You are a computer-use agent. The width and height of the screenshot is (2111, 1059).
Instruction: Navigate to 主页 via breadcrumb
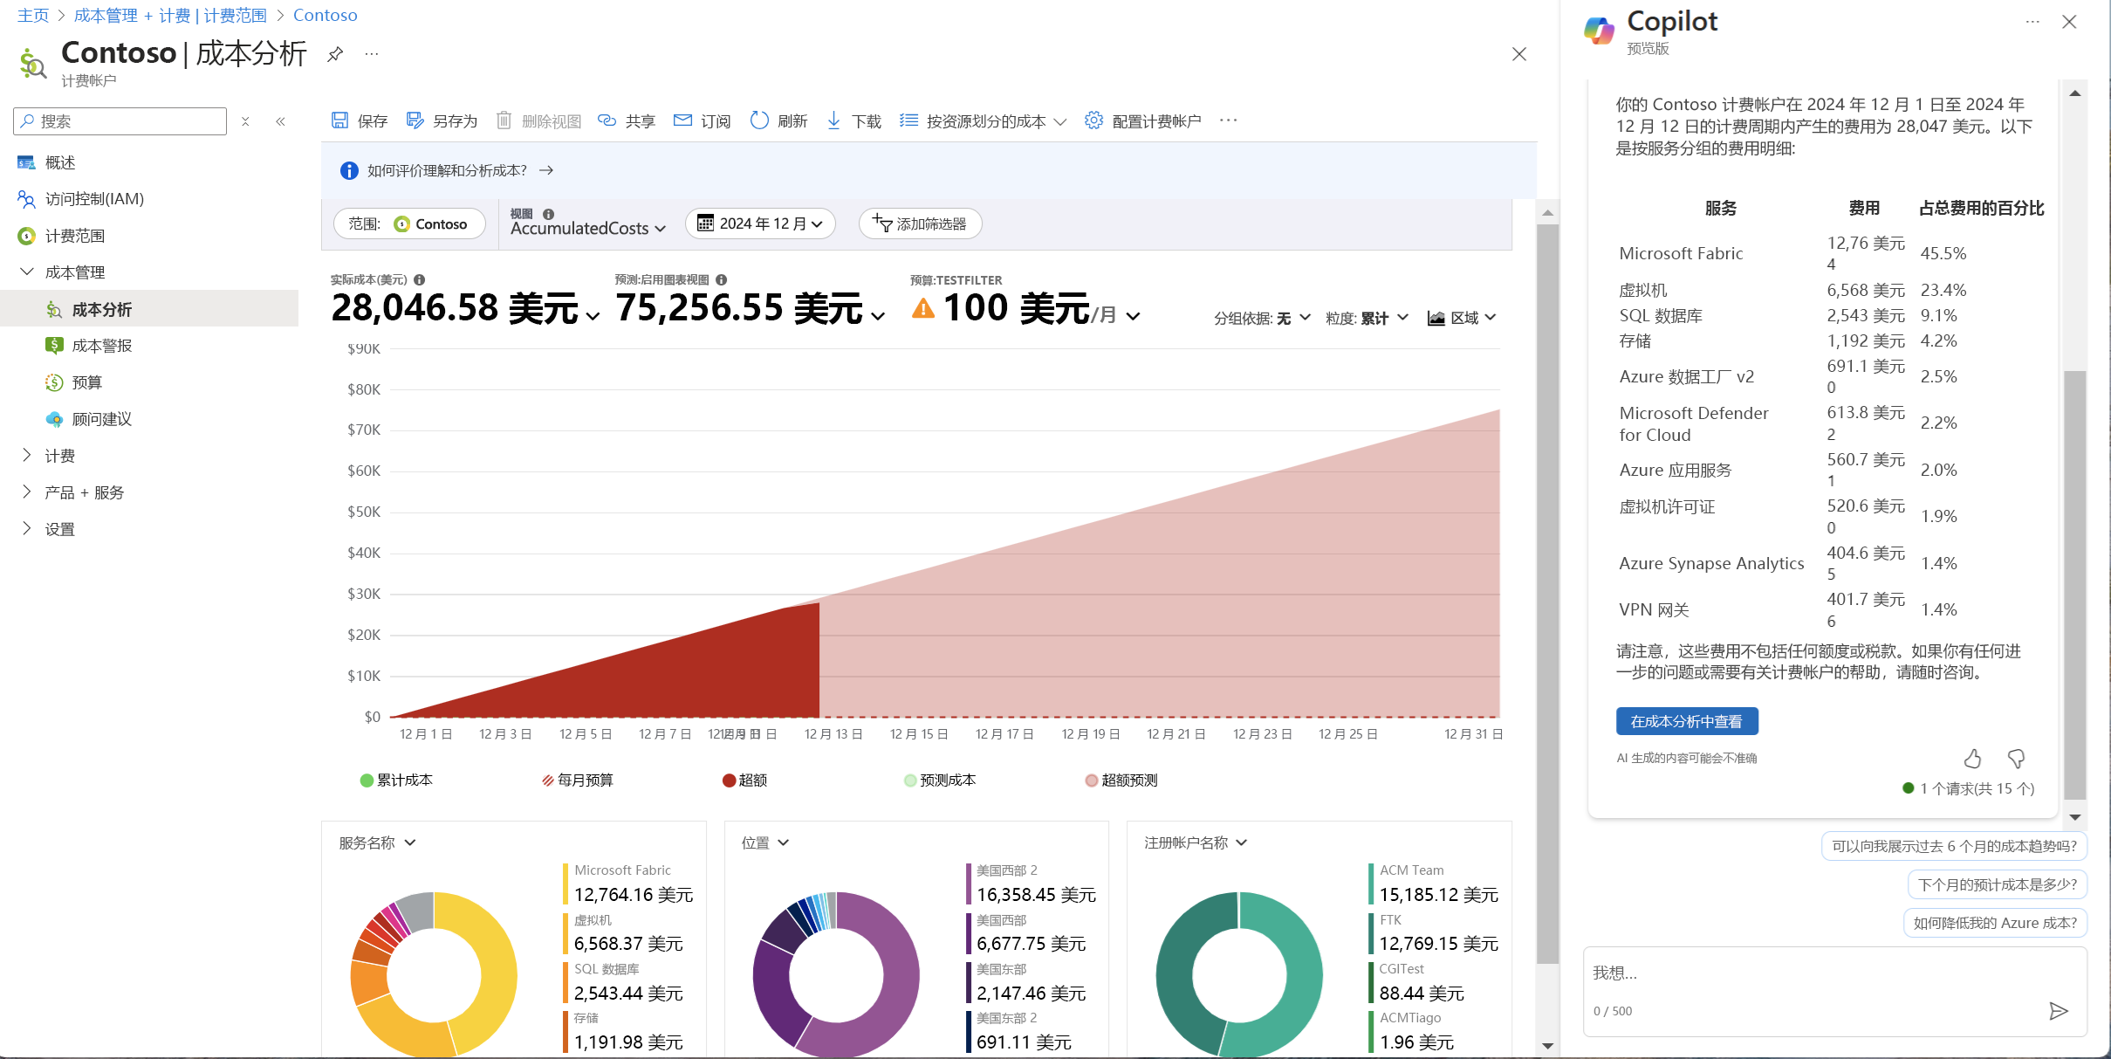tap(32, 15)
